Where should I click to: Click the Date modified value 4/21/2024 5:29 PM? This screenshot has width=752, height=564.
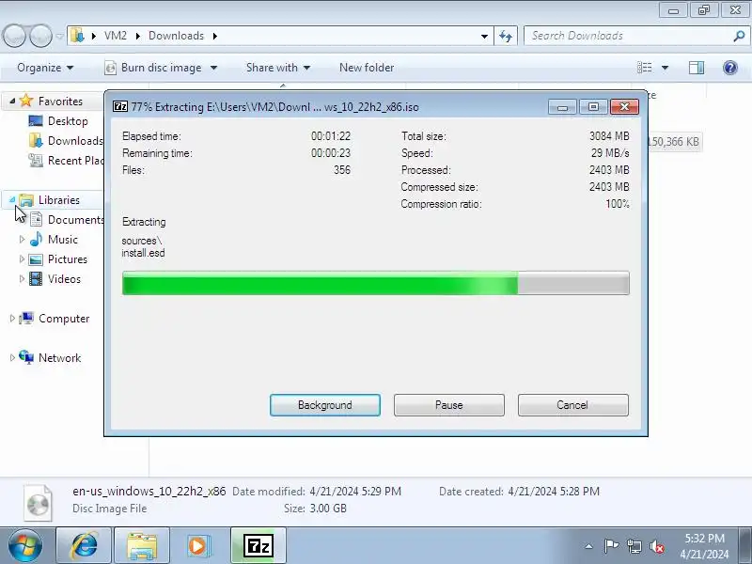point(355,492)
